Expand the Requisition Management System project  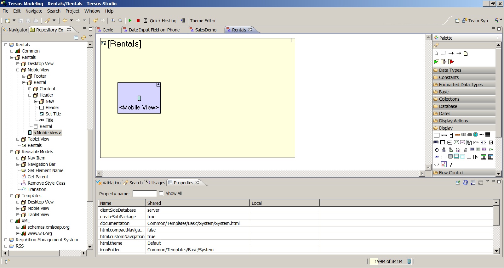click(6, 240)
